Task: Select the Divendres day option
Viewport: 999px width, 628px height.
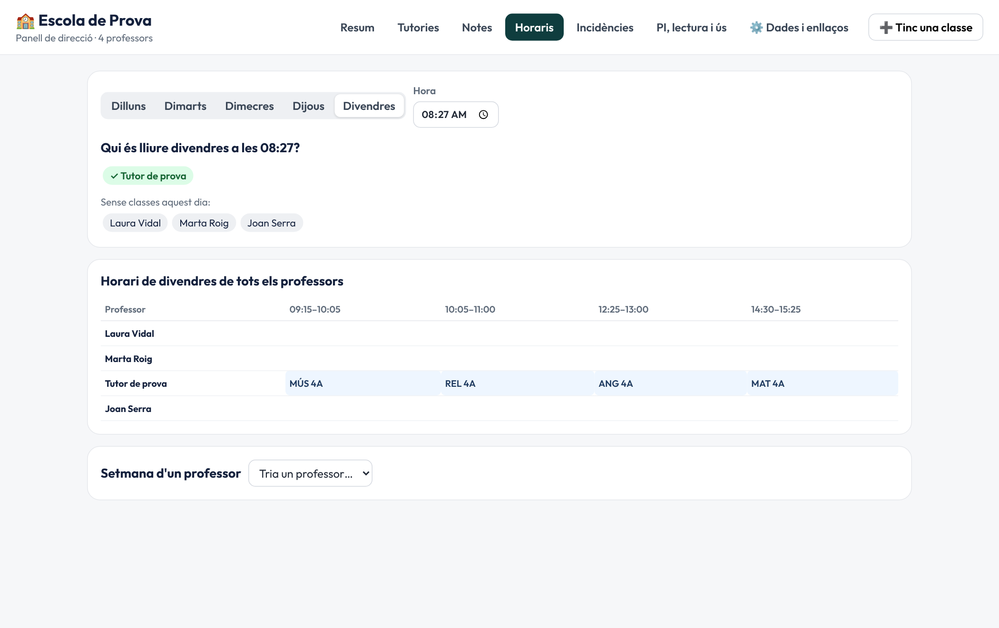Action: click(369, 106)
